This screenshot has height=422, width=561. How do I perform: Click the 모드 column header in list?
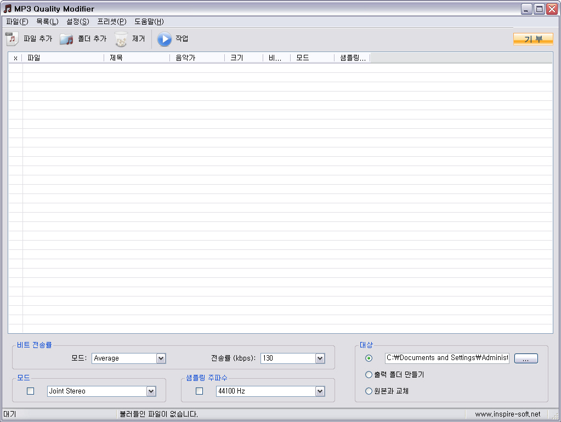[x=313, y=58]
